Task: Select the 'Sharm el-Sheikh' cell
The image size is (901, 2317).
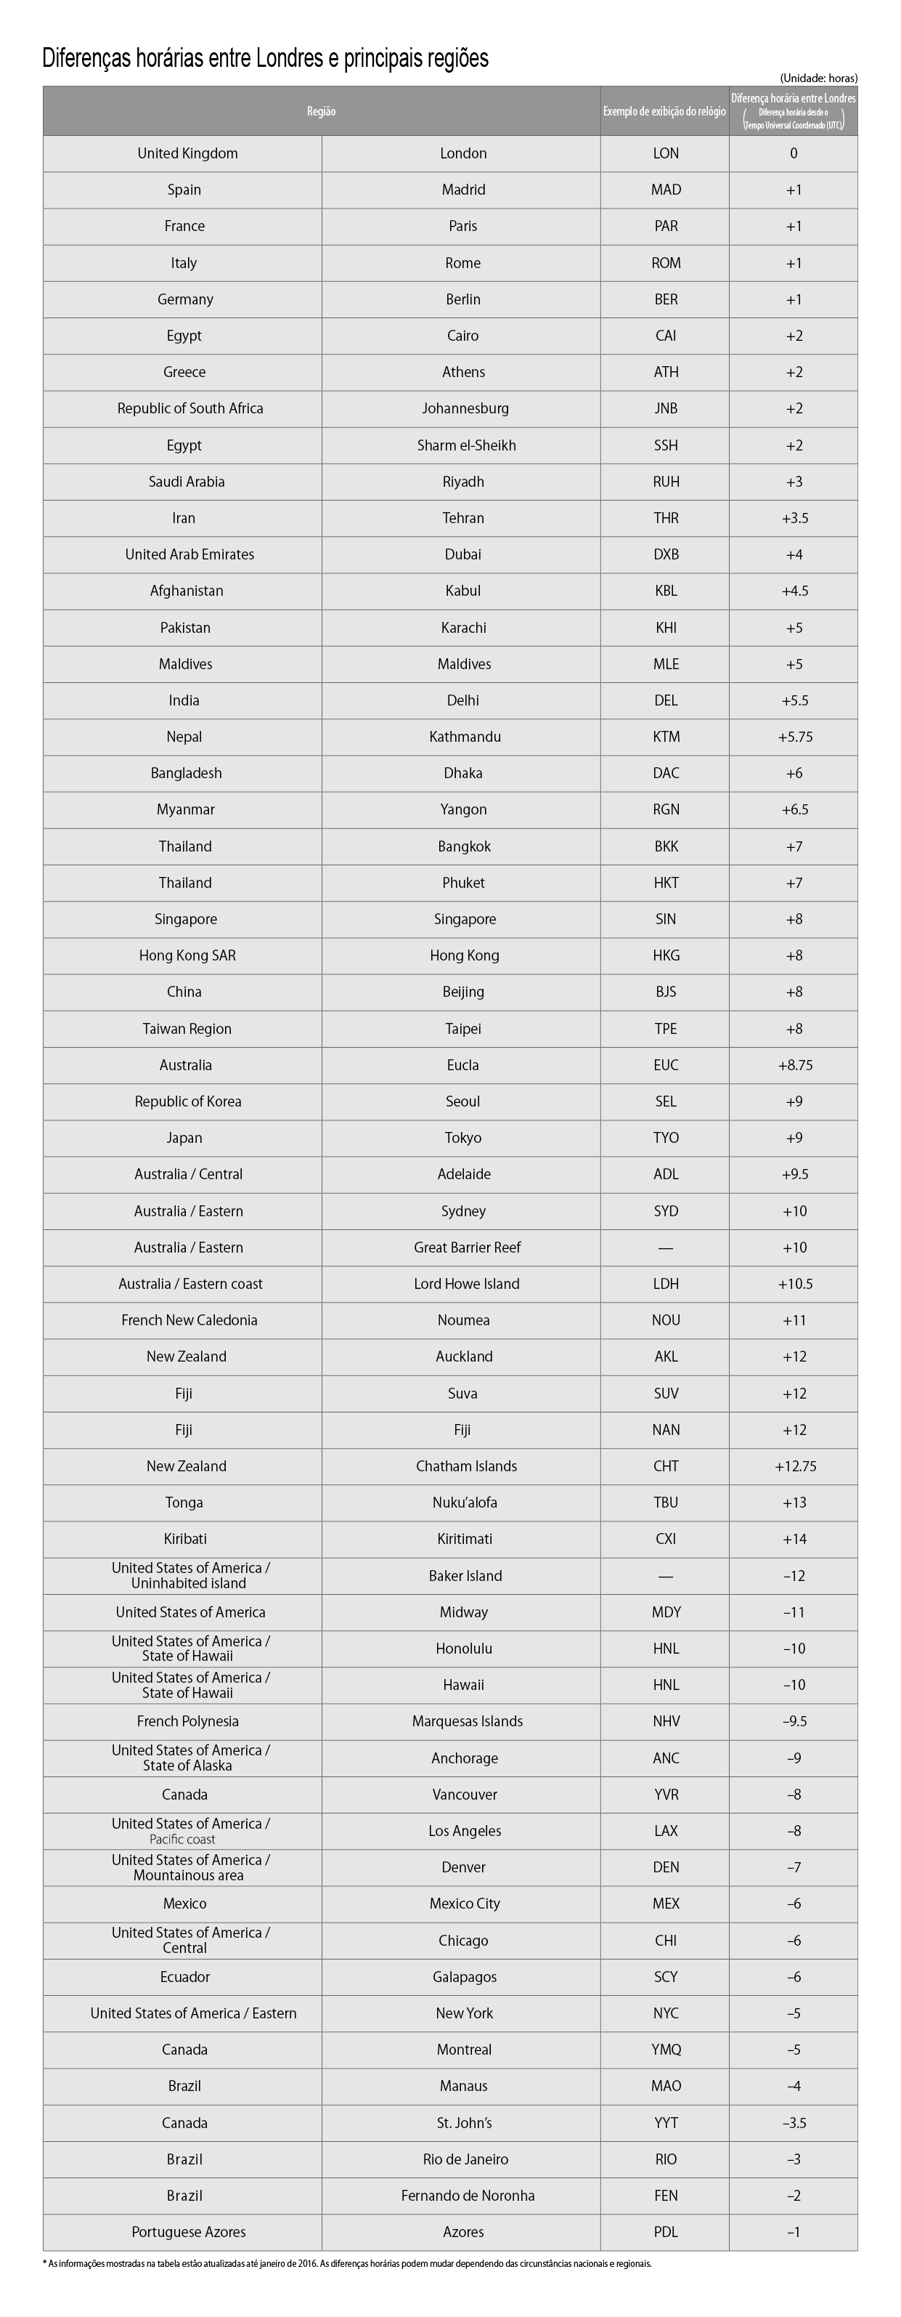Action: (466, 445)
